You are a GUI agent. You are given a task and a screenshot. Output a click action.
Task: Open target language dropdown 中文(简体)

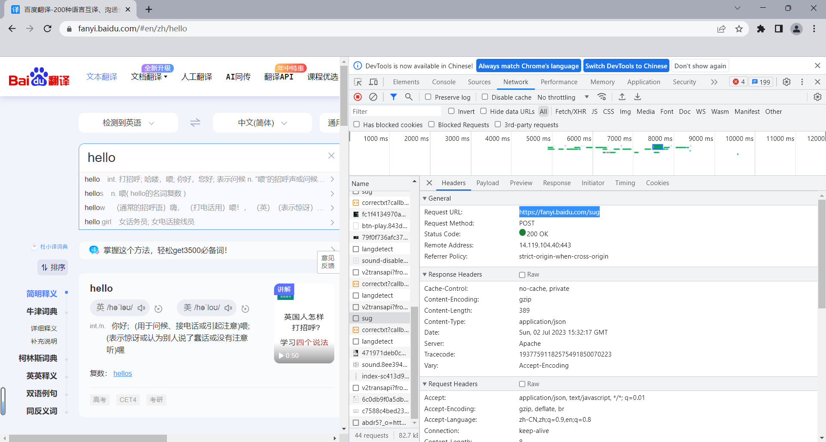point(262,123)
